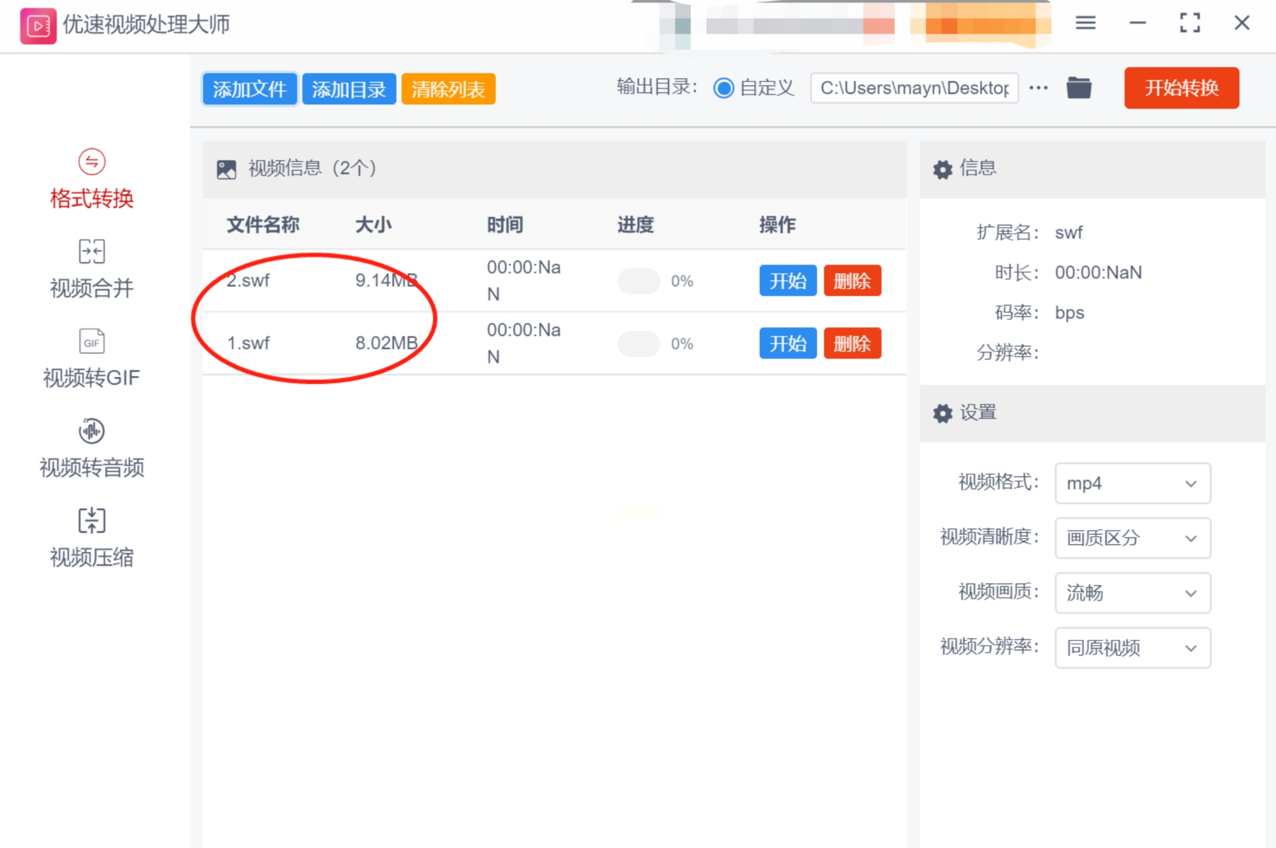Image resolution: width=1276 pixels, height=848 pixels.
Task: Open the 视频转GIF tool icon
Action: tap(92, 341)
